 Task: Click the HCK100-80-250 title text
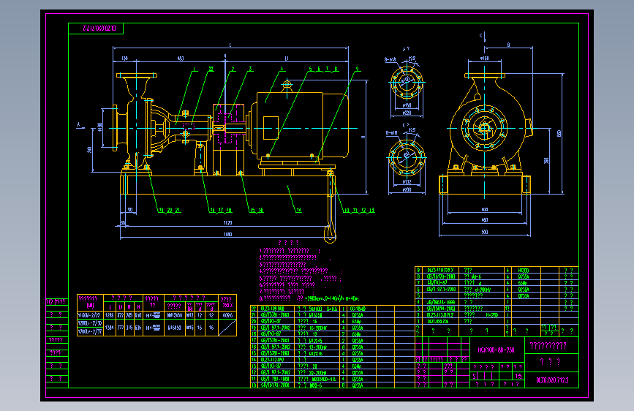tap(496, 350)
